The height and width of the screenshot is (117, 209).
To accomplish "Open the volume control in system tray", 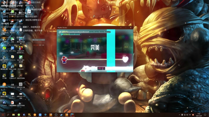I will click(x=187, y=115).
